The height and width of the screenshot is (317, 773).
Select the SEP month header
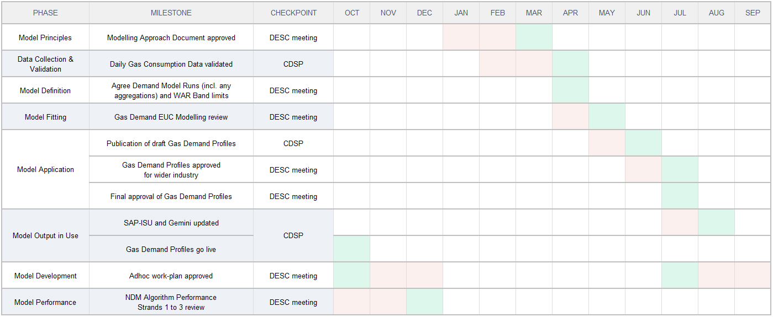click(753, 13)
